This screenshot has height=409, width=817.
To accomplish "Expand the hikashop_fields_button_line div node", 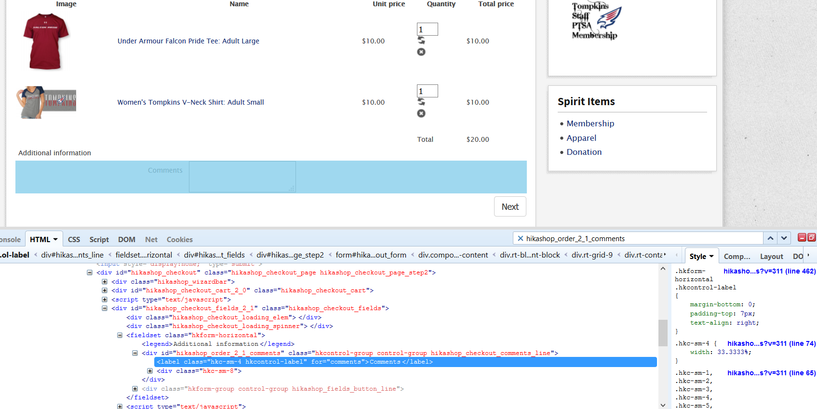I will click(135, 389).
